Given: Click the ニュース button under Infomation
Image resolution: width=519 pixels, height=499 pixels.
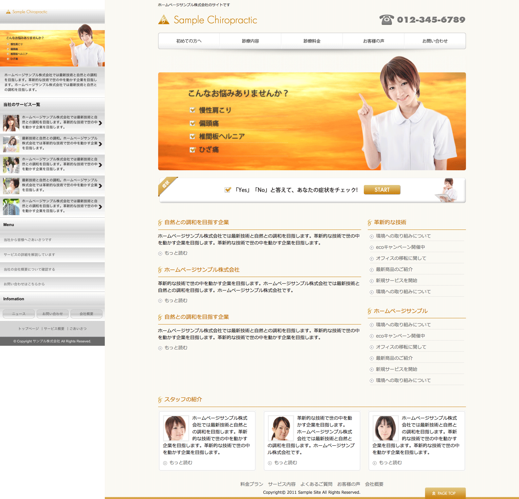Looking at the screenshot, I should point(19,314).
